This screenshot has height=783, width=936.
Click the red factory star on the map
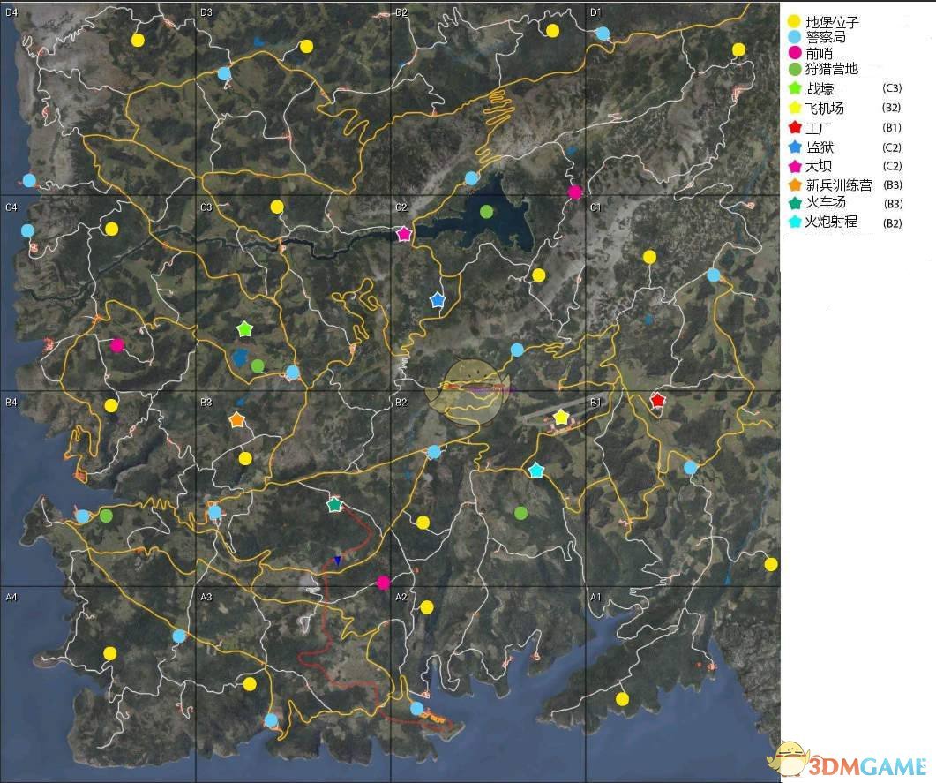657,400
